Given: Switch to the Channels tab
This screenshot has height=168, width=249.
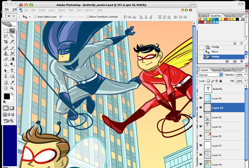Looking at the screenshot, I should click(x=216, y=70).
